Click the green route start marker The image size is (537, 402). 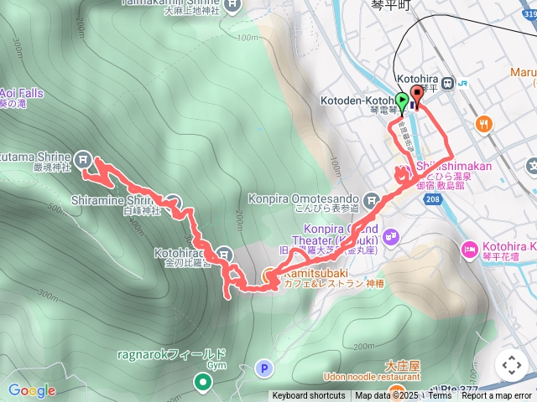pyautogui.click(x=401, y=102)
